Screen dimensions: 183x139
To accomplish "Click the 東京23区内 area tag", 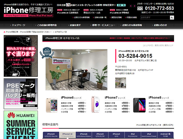I will [x=159, y=46].
